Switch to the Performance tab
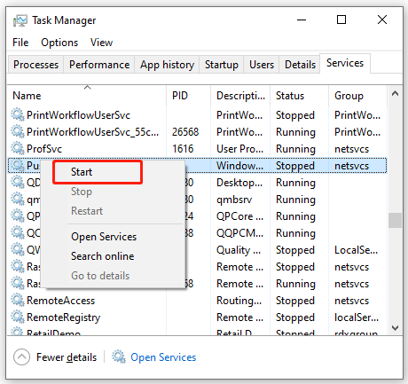Image resolution: width=408 pixels, height=384 pixels. (x=99, y=65)
